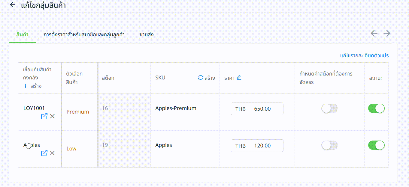This screenshot has width=409, height=187.
Task: Disable status toggle for Premium variant
Action: click(376, 108)
